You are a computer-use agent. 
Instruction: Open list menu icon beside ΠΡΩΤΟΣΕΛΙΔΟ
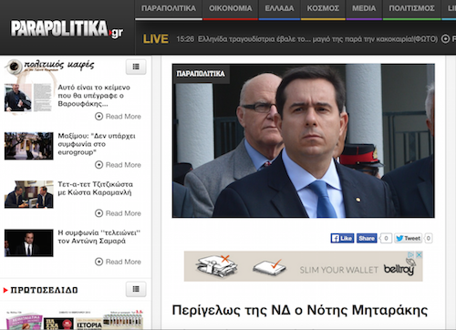coord(136,289)
